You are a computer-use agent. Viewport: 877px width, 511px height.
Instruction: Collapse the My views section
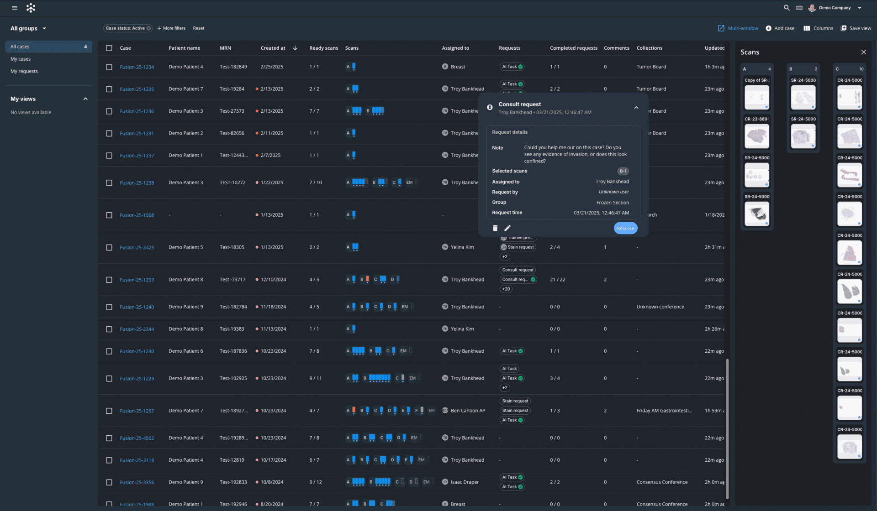coord(85,99)
